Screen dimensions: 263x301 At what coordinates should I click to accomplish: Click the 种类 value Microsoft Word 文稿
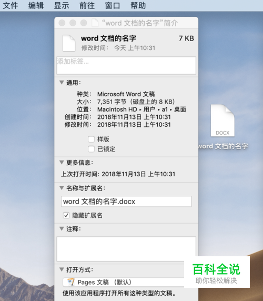pyautogui.click(x=126, y=94)
